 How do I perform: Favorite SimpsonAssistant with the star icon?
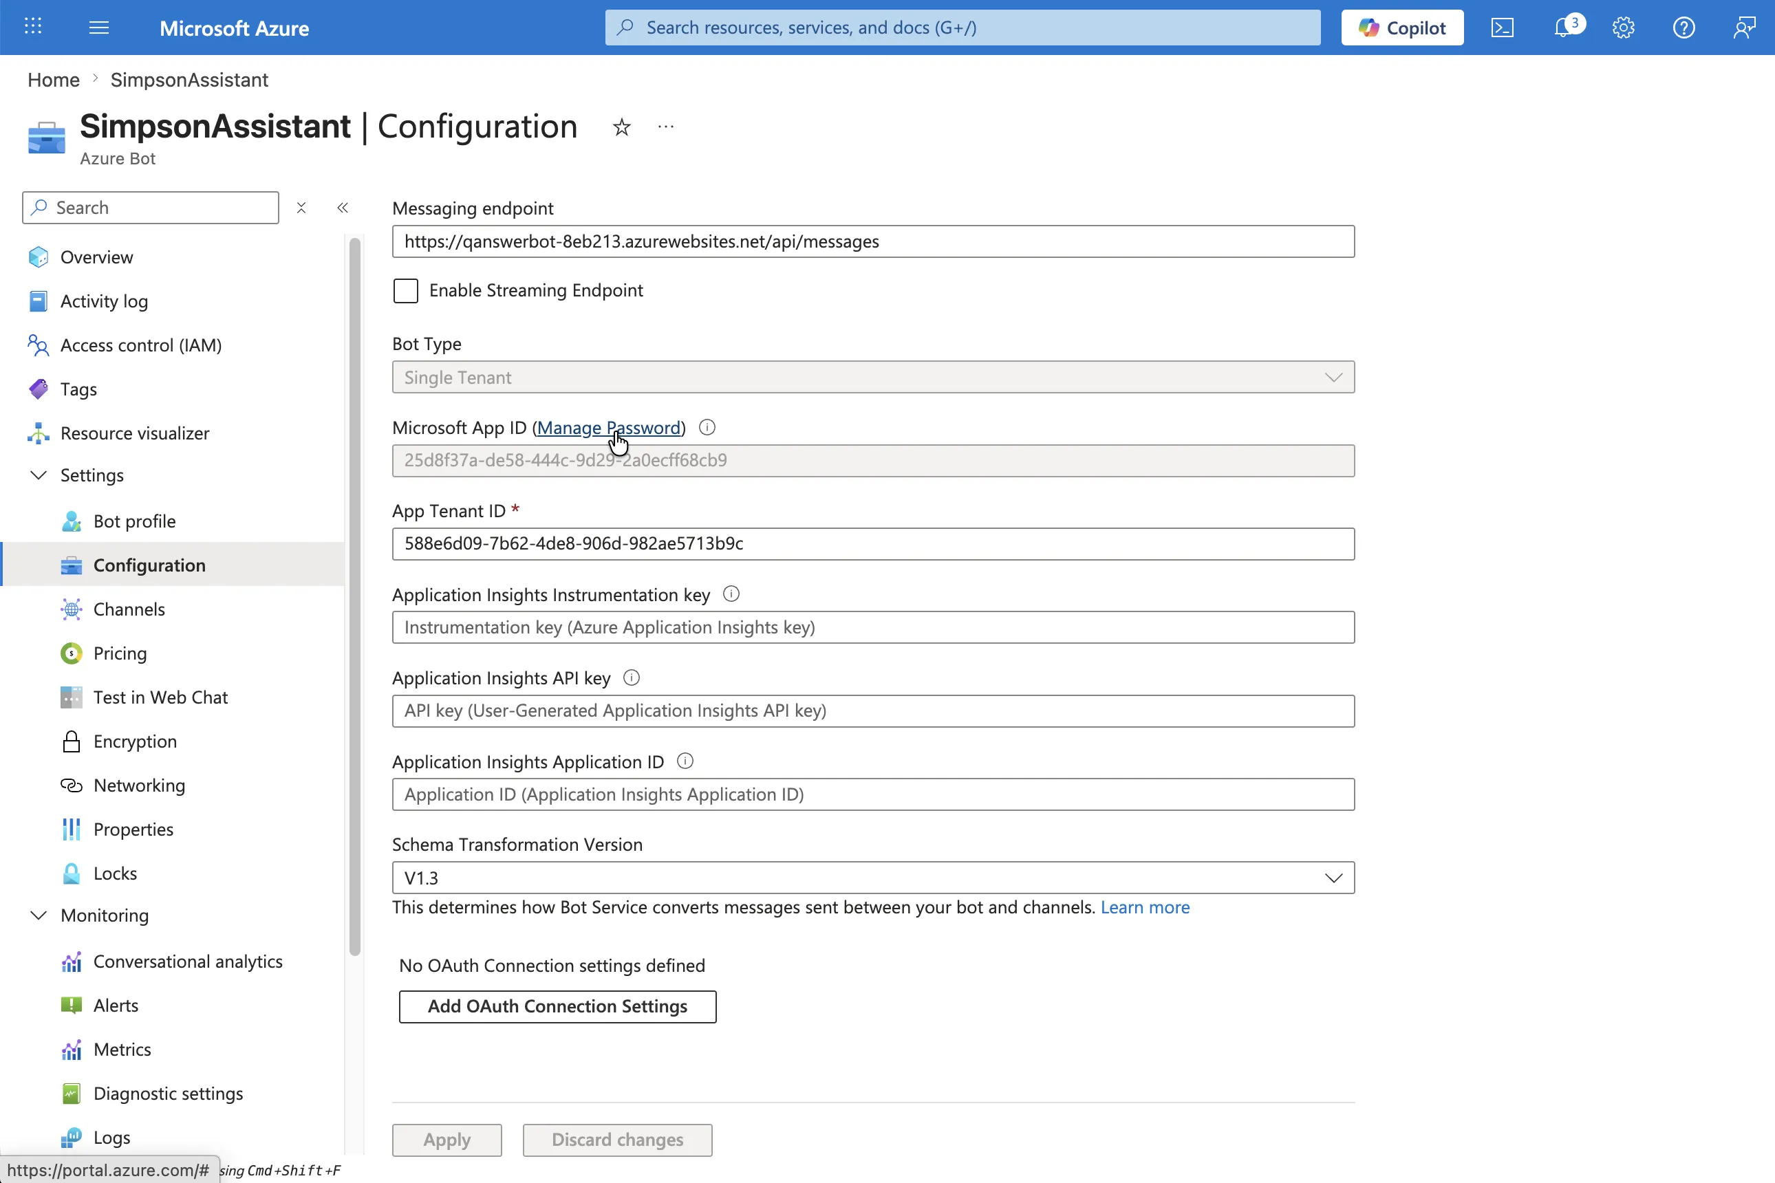pos(621,127)
